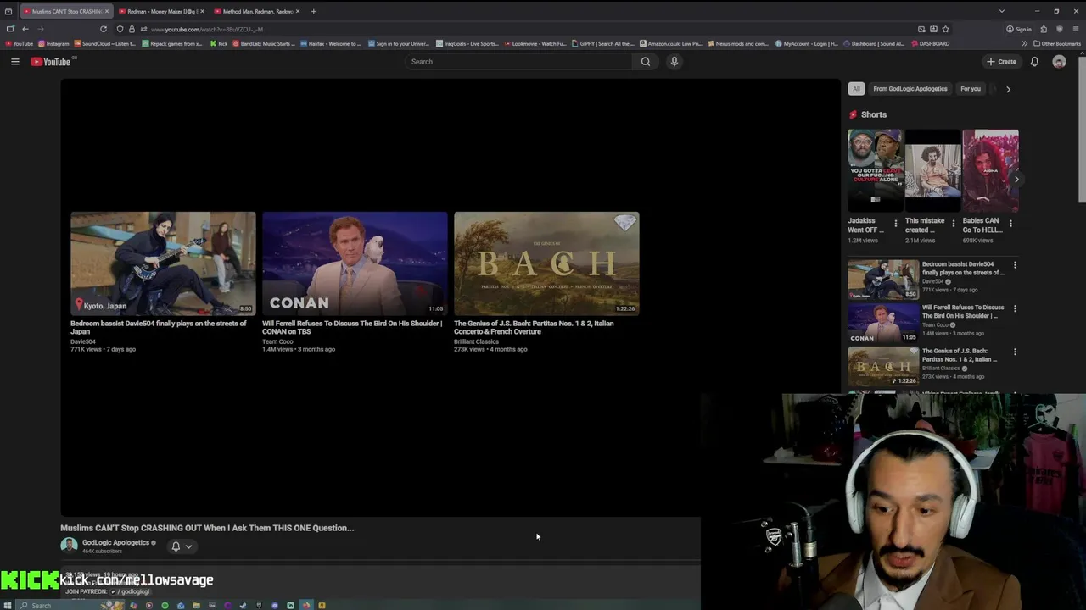
Task: Click the video title Muslims CAN'T Stop CRASHING OUT
Action: 207,528
